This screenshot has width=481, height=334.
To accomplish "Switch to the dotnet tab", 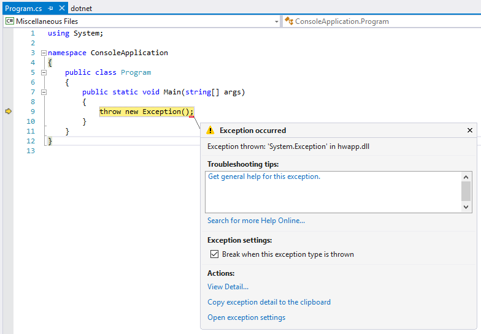I will (81, 9).
